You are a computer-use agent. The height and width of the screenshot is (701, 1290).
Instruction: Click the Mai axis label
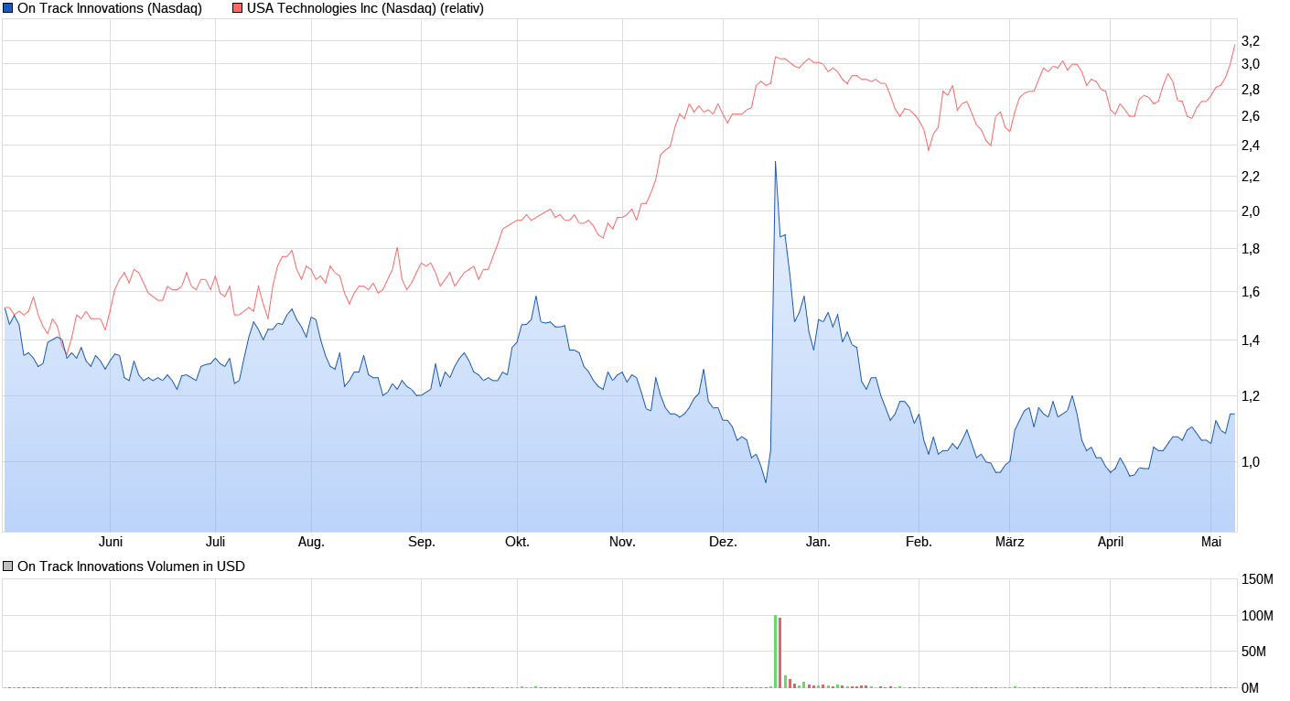tap(1210, 542)
